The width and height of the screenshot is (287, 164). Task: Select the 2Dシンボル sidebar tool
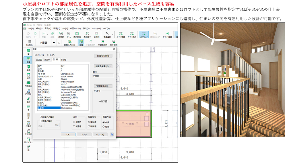tap(28, 140)
